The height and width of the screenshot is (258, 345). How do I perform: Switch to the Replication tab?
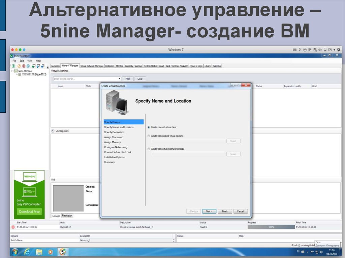click(67, 216)
